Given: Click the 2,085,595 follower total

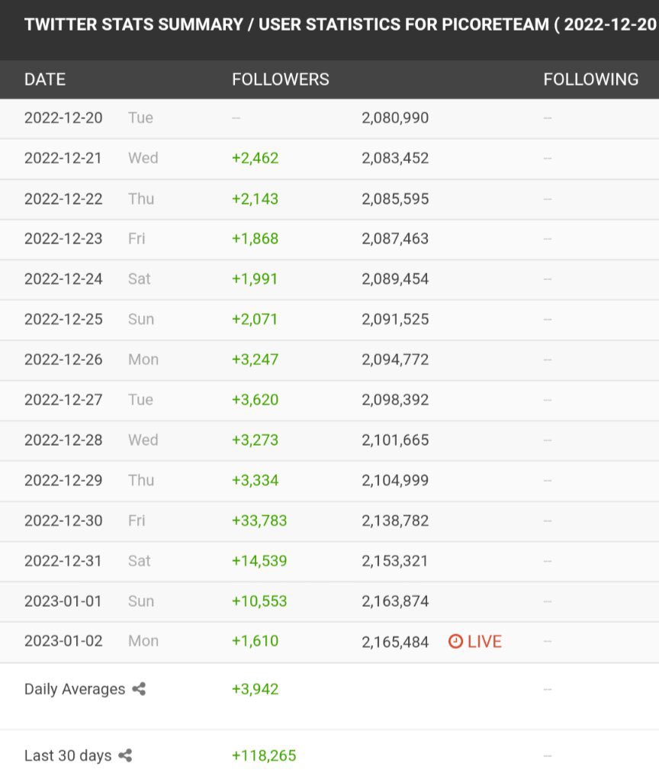Looking at the screenshot, I should (395, 198).
